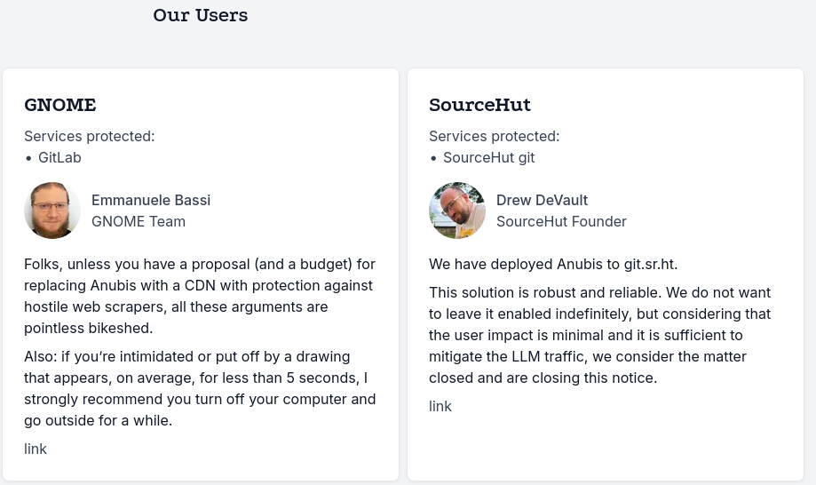This screenshot has width=816, height=485.
Task: Click the name Emmanuele Bassi
Action: tap(151, 200)
